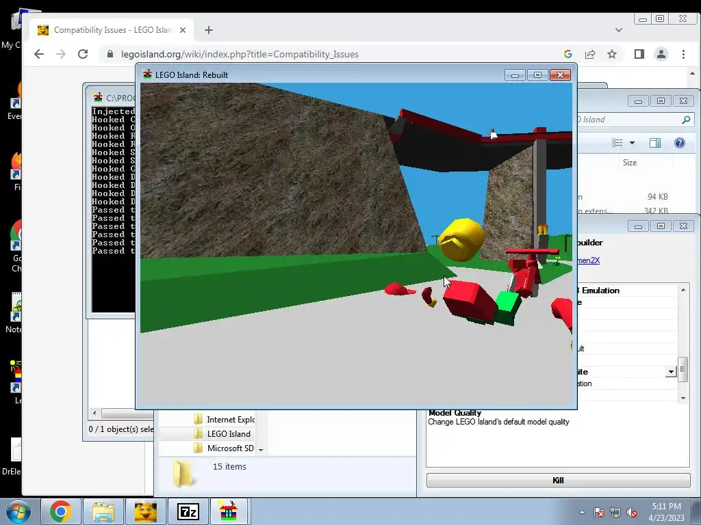Click the Chrome forward arrow
Viewport: 701px width, 525px height.
pos(61,54)
